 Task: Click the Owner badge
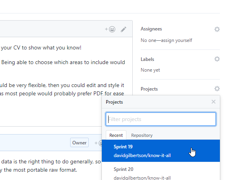pyautogui.click(x=79, y=142)
